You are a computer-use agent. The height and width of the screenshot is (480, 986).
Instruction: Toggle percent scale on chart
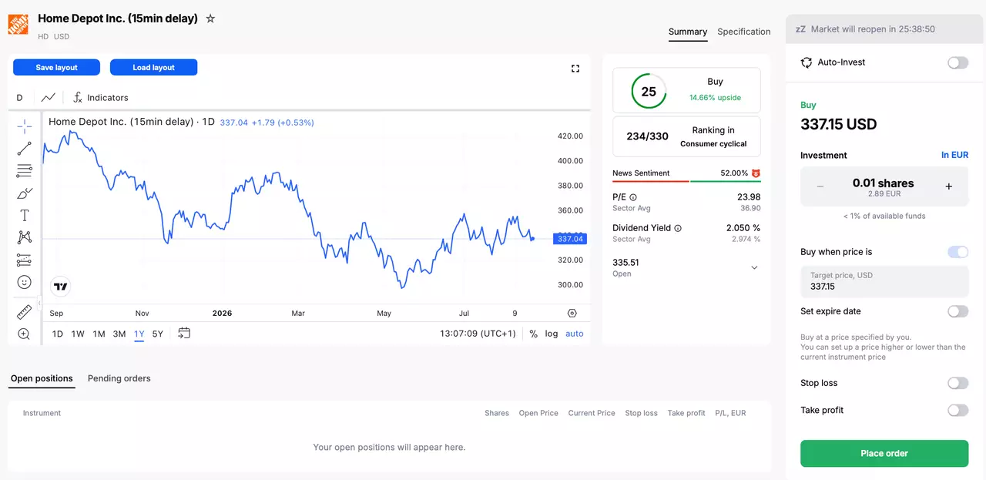(534, 334)
